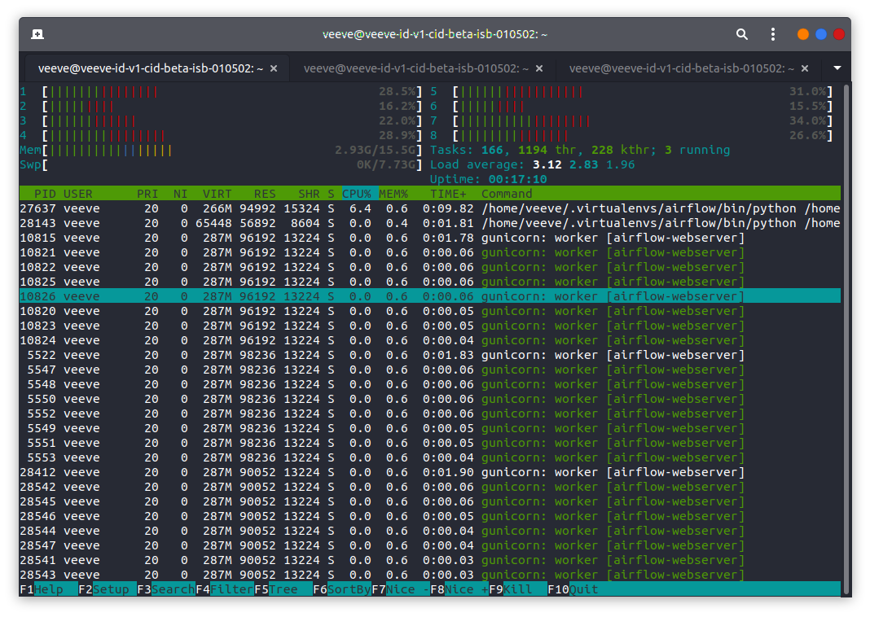Click F8 Nice + to raise niceness

459,589
